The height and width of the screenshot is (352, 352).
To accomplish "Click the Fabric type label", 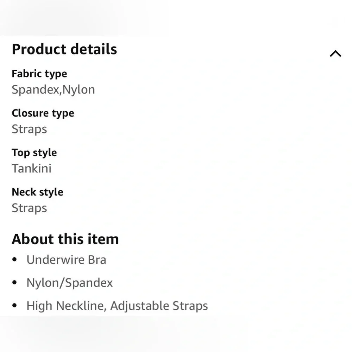I will (39, 74).
